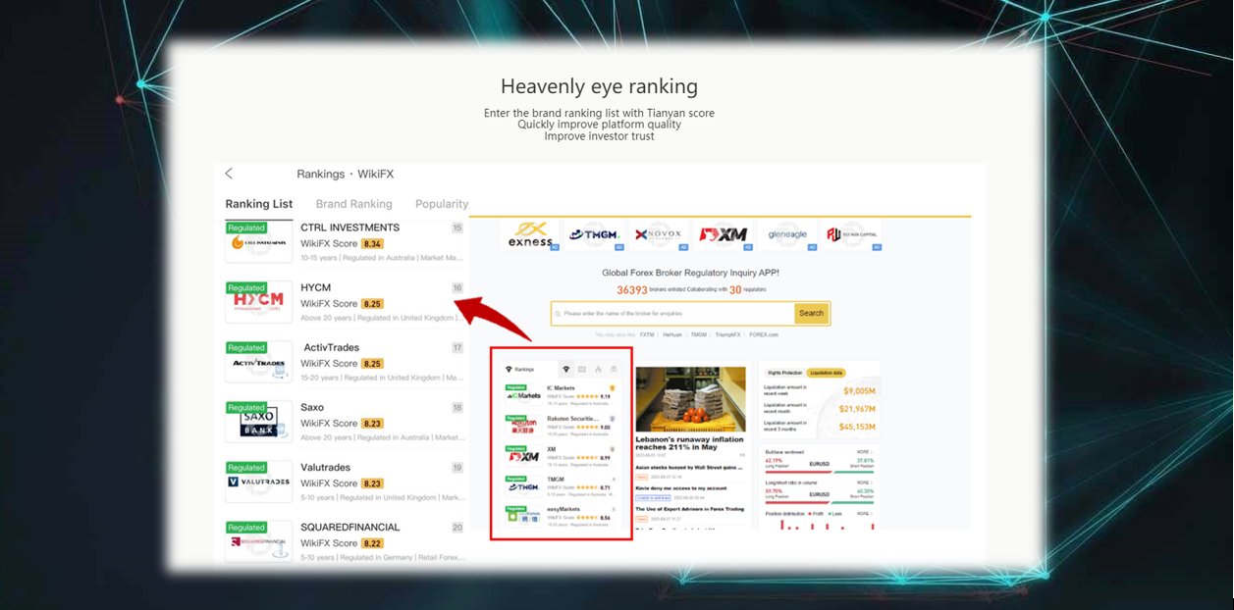Open IC Markets in the rankings widget

(x=561, y=394)
